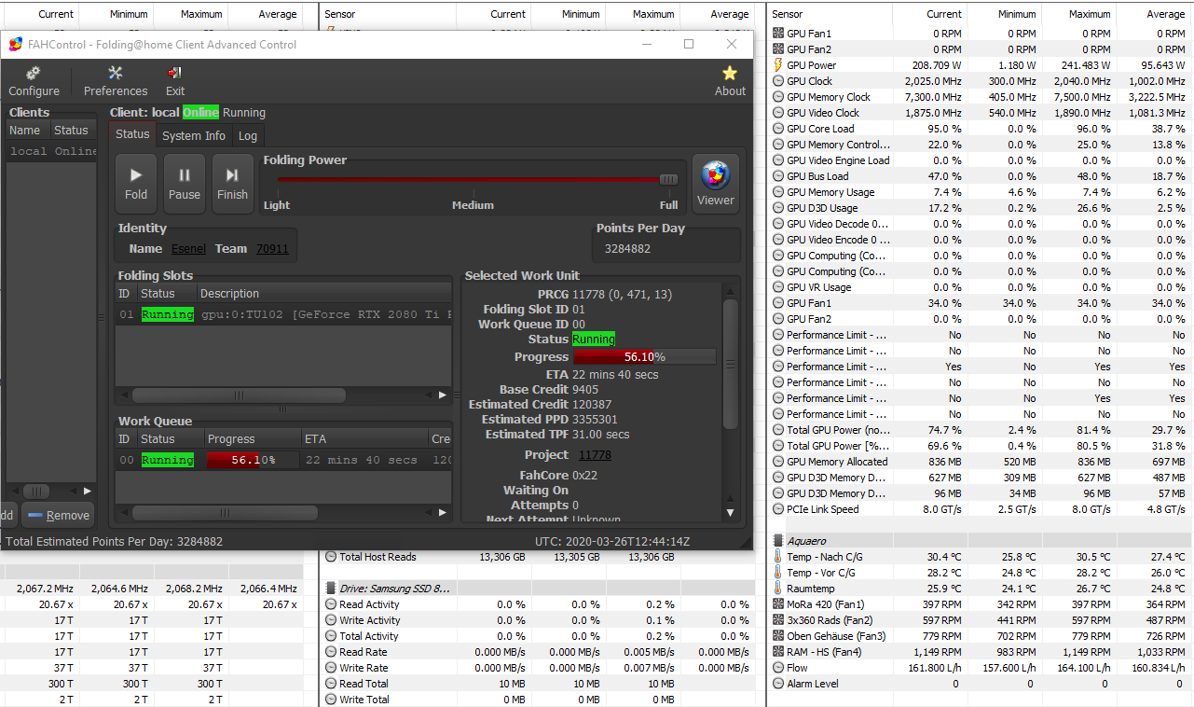Open the Project 11778 link

point(595,455)
